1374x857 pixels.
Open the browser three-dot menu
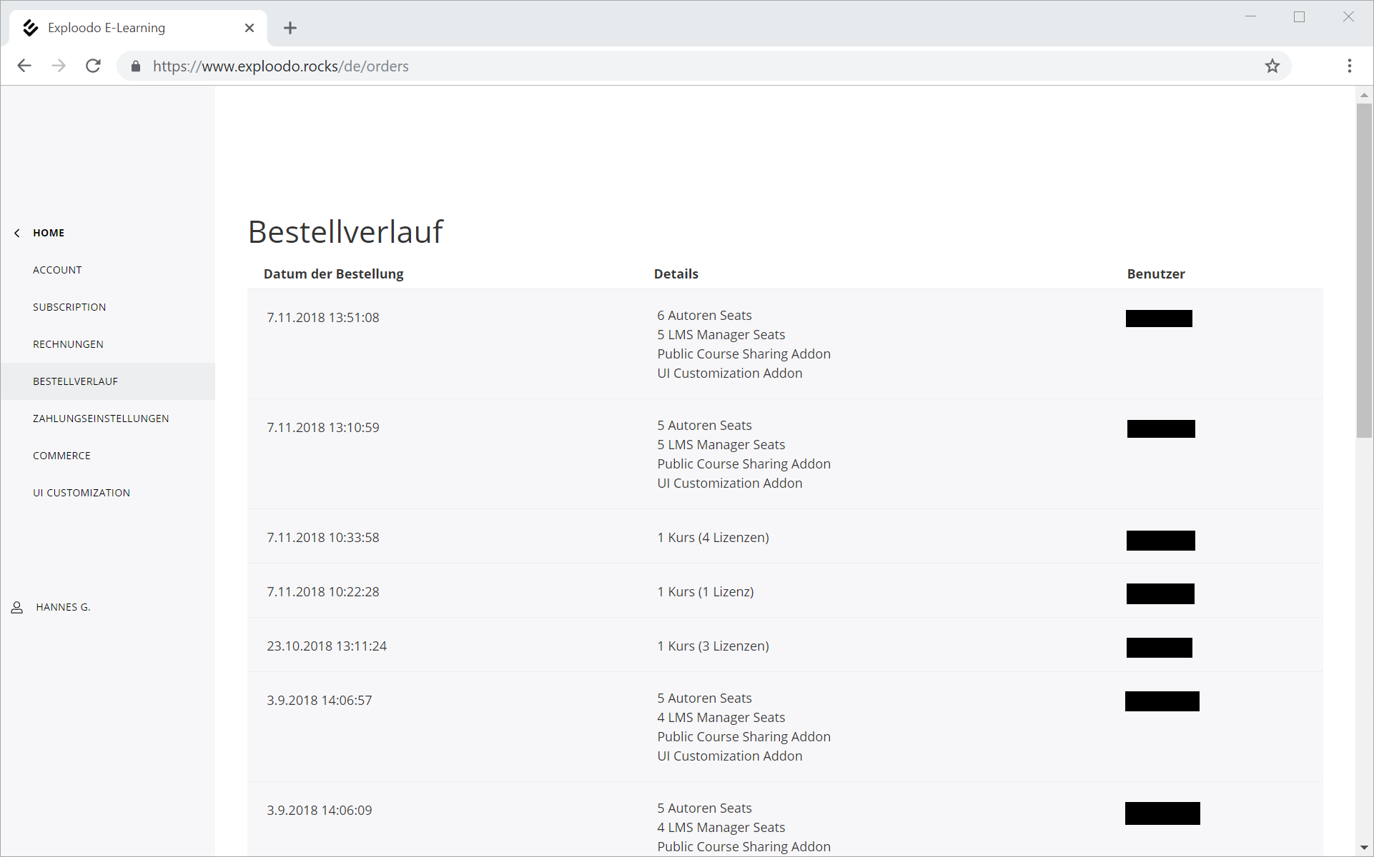tap(1350, 66)
